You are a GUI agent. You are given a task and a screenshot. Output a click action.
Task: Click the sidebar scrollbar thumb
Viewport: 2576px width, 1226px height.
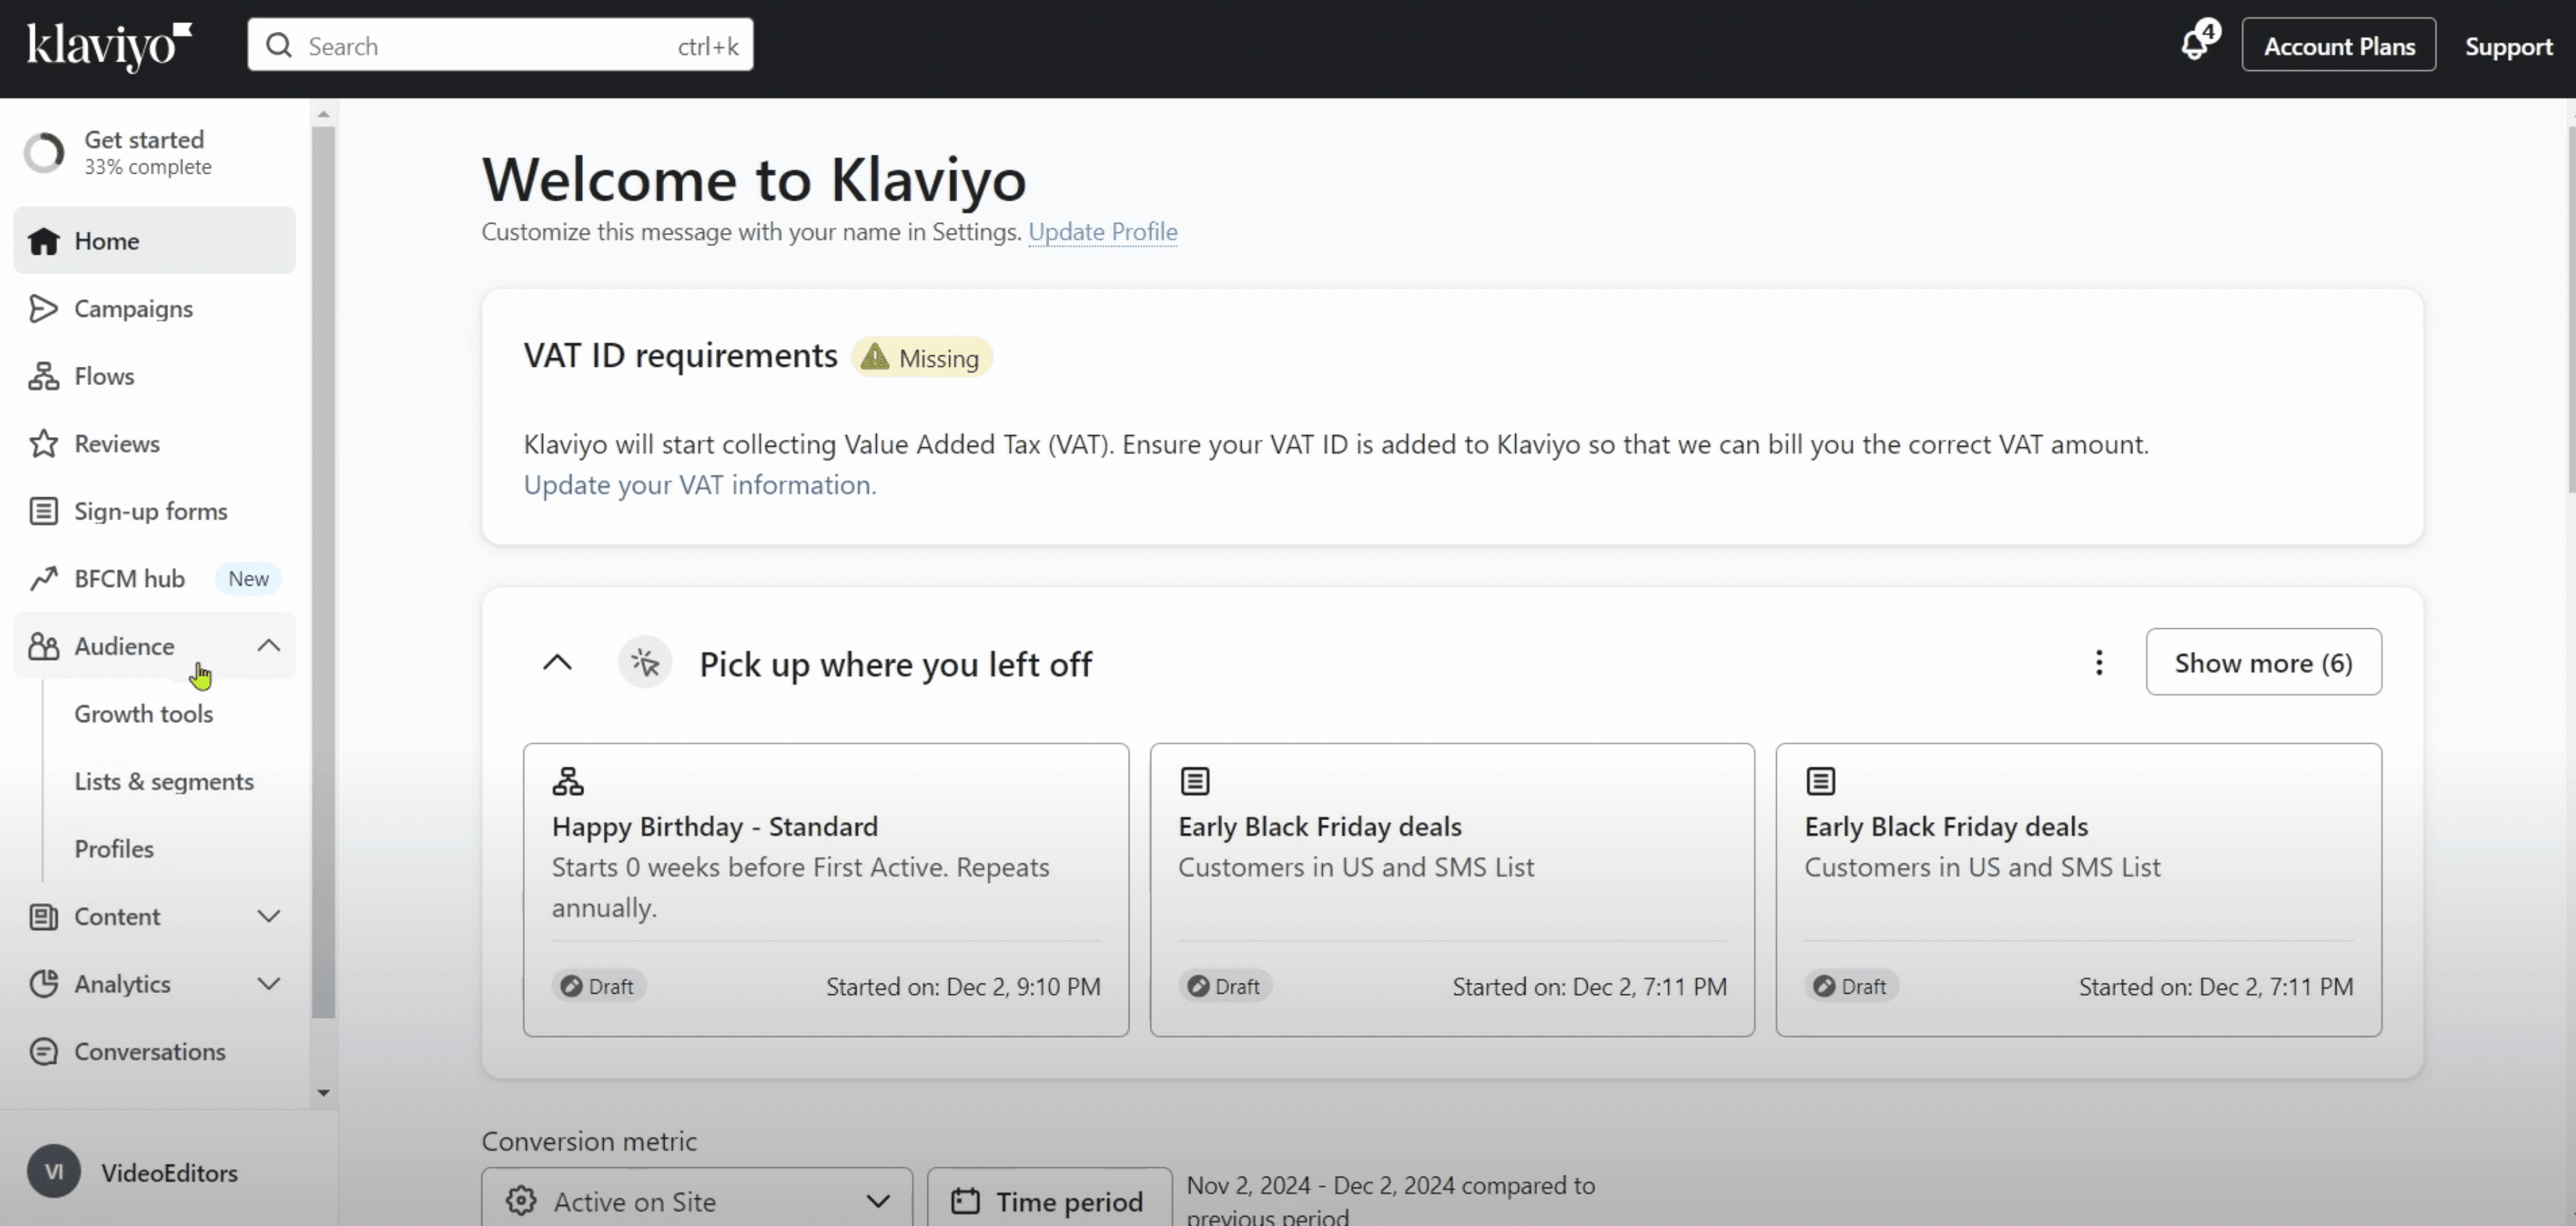point(323,572)
